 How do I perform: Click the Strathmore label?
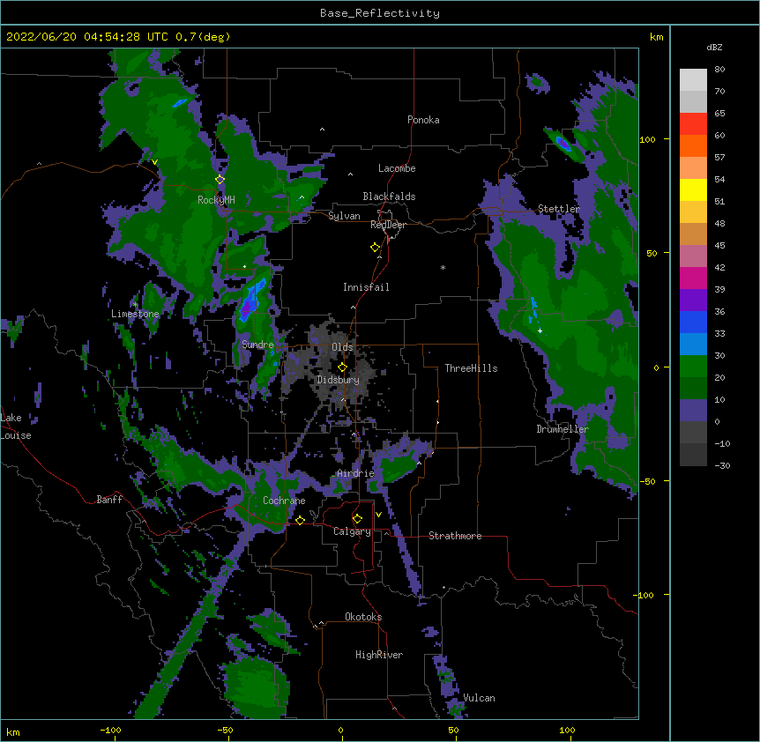click(x=455, y=536)
